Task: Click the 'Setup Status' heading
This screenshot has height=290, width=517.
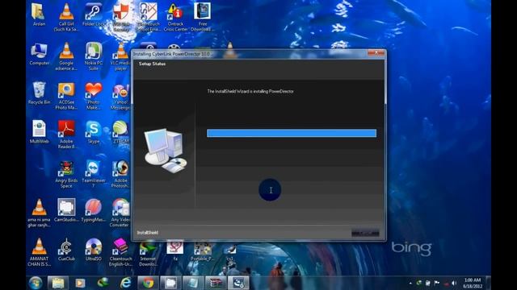Action: coord(152,64)
